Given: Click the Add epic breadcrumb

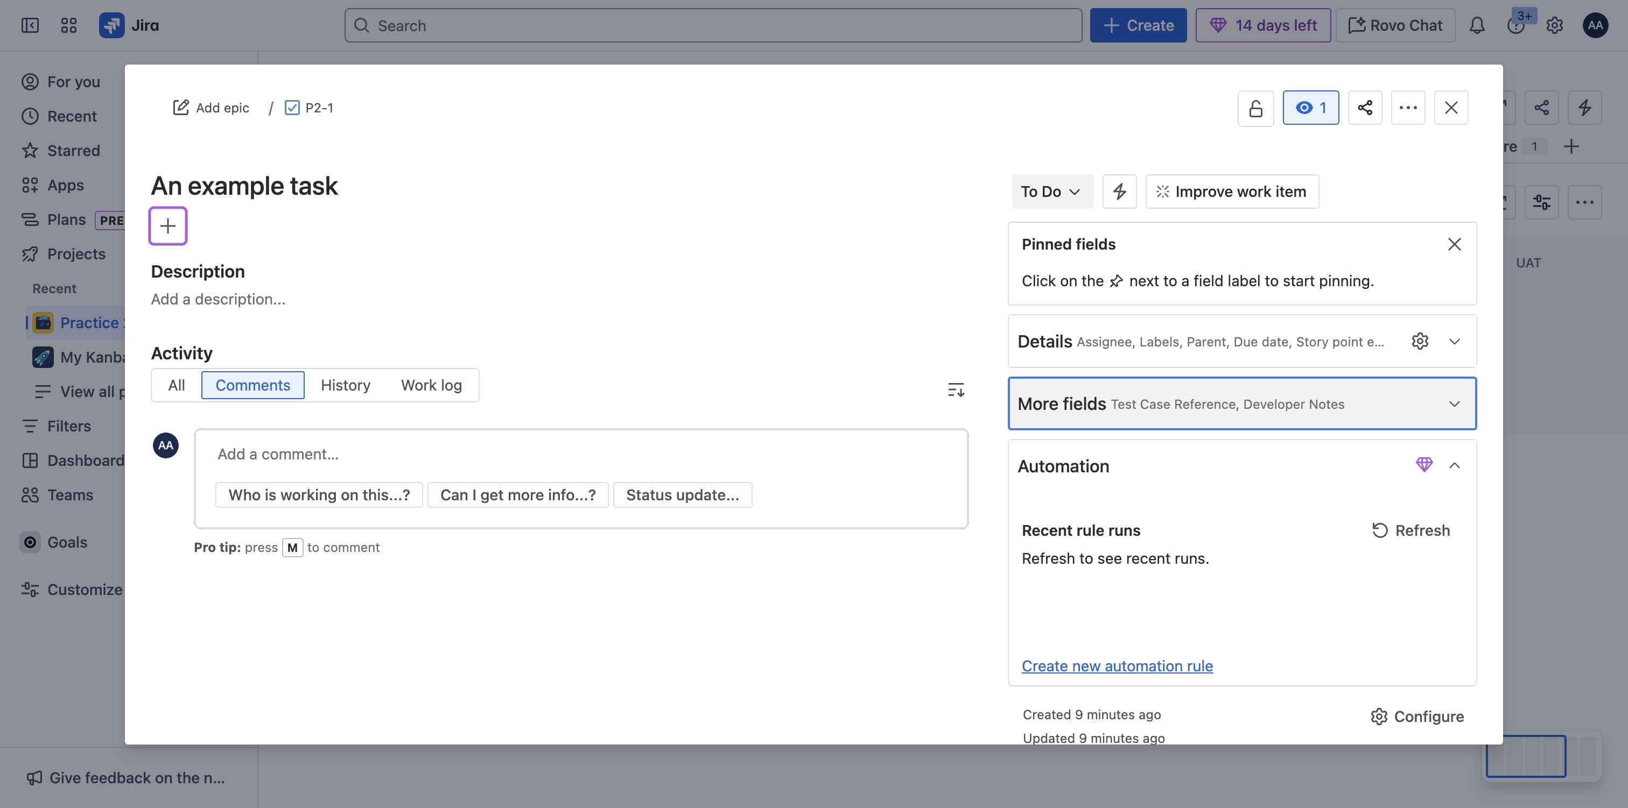Looking at the screenshot, I should 211,108.
